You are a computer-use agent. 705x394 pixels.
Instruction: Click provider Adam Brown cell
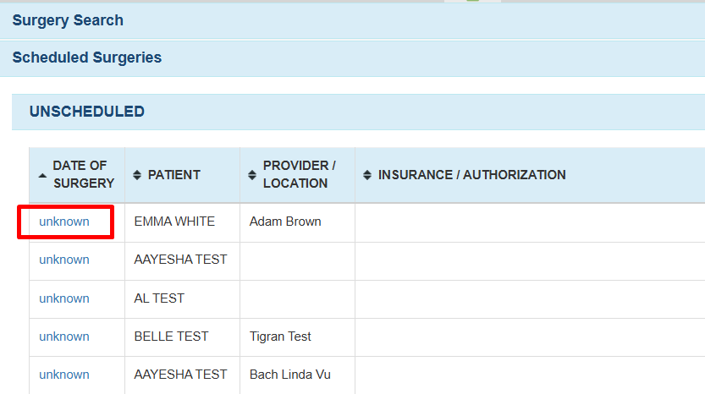tap(285, 222)
